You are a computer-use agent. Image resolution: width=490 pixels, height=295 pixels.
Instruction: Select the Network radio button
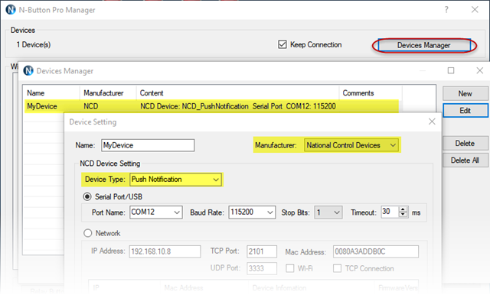click(x=87, y=233)
